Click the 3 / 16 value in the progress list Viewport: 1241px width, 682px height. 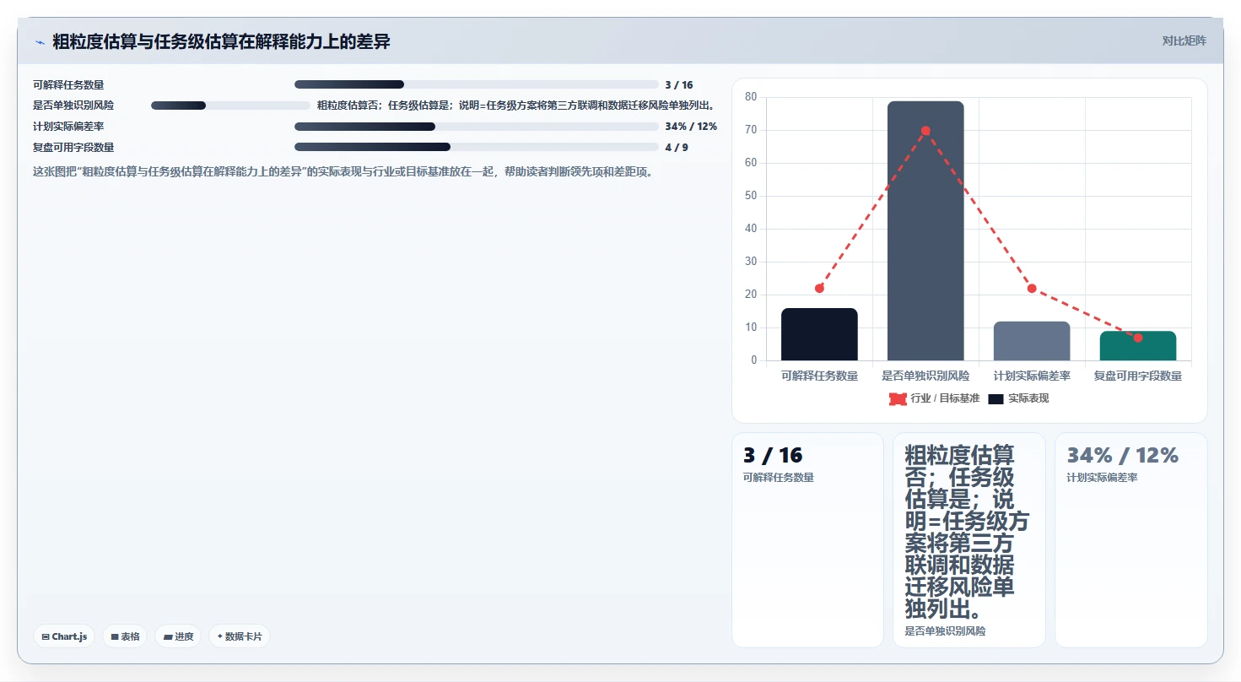tap(679, 85)
